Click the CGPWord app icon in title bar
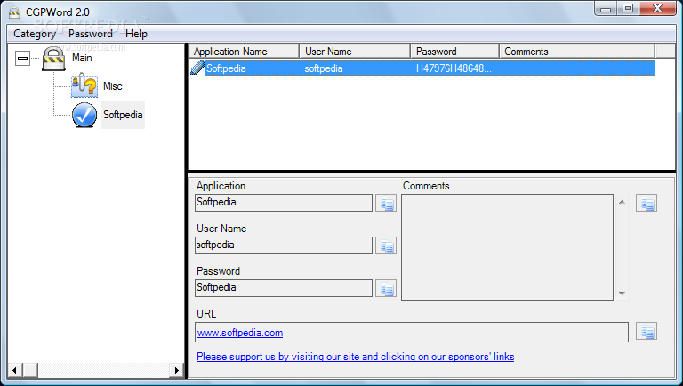Viewport: 683px width, 386px height. [x=14, y=12]
